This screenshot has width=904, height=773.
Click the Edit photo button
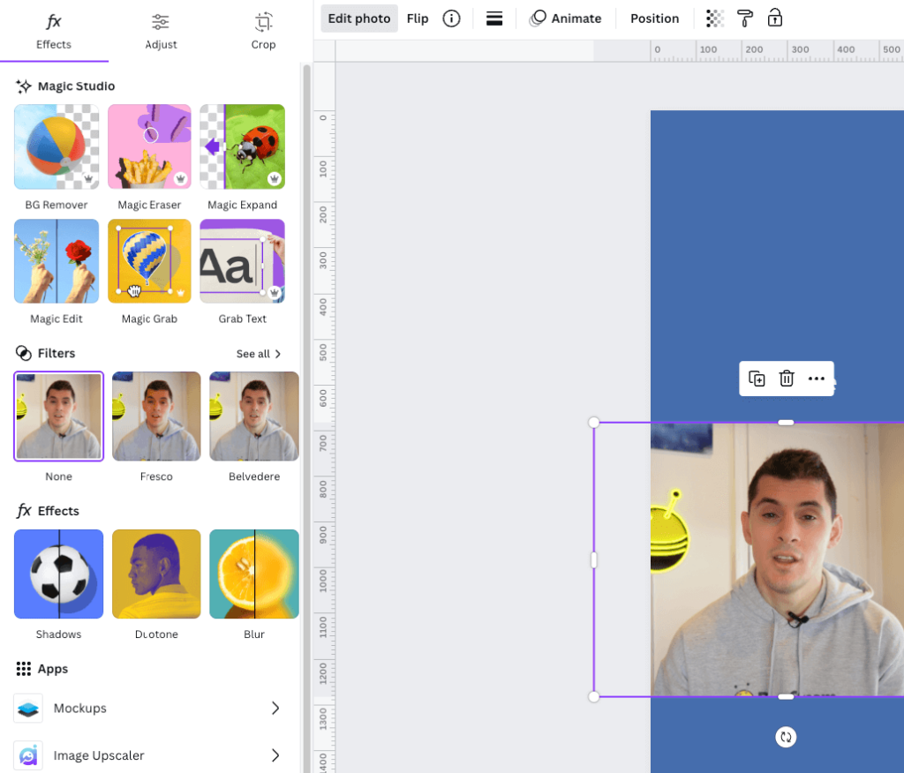[359, 19]
